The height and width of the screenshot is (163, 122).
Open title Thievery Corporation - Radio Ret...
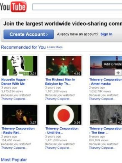tap(18, 130)
